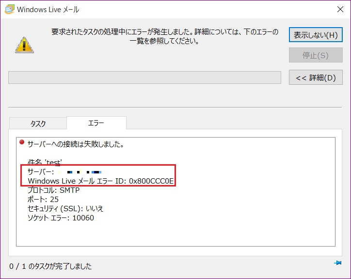The image size is (351, 279).
Task: Click the Windows Live Mail title bar icon
Action: point(9,9)
